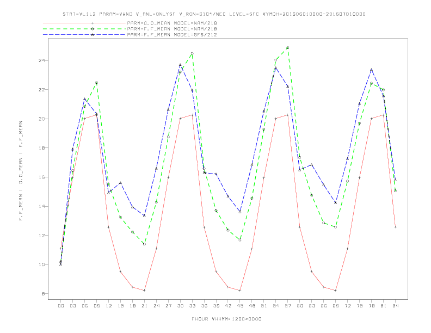Viewport: 431px width, 333px height.
Task: Click x-axis tick label 30
Action: [x=180, y=306]
